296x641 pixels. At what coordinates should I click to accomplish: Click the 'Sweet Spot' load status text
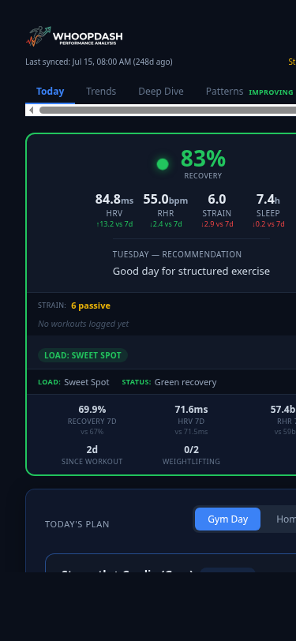(87, 382)
